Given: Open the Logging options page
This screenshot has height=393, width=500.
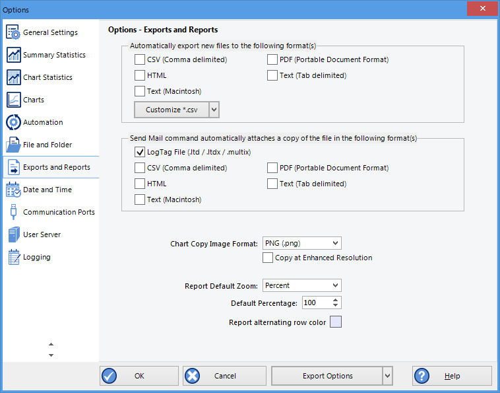Looking at the screenshot, I should (x=51, y=257).
